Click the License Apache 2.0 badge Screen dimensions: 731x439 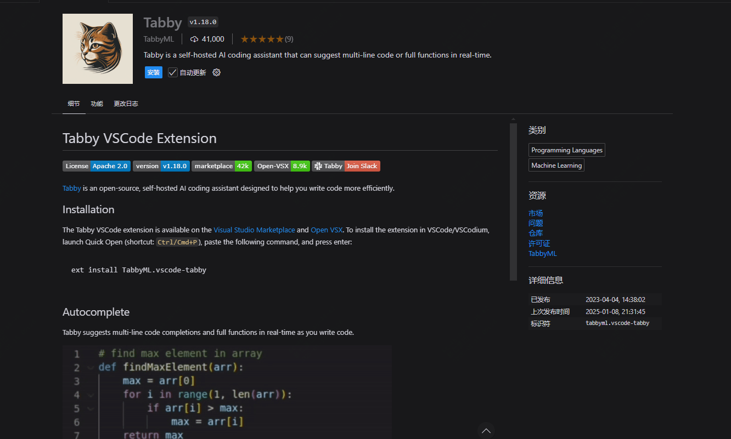click(97, 166)
